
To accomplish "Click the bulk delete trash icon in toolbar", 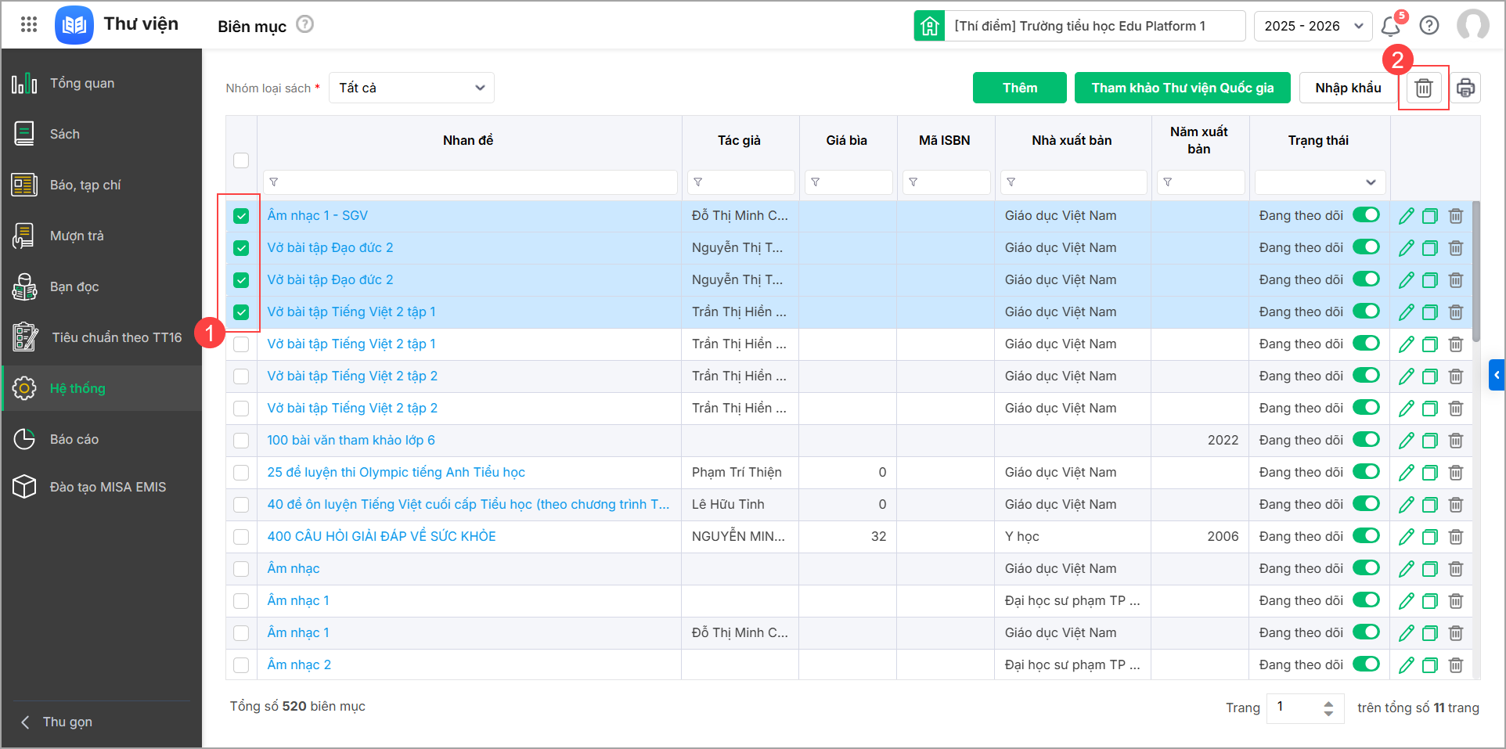I will coord(1423,88).
